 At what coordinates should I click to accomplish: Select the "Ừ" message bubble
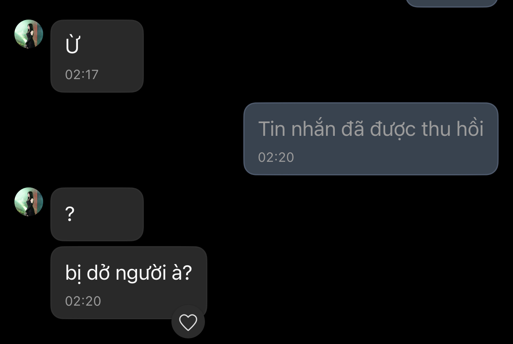(97, 56)
